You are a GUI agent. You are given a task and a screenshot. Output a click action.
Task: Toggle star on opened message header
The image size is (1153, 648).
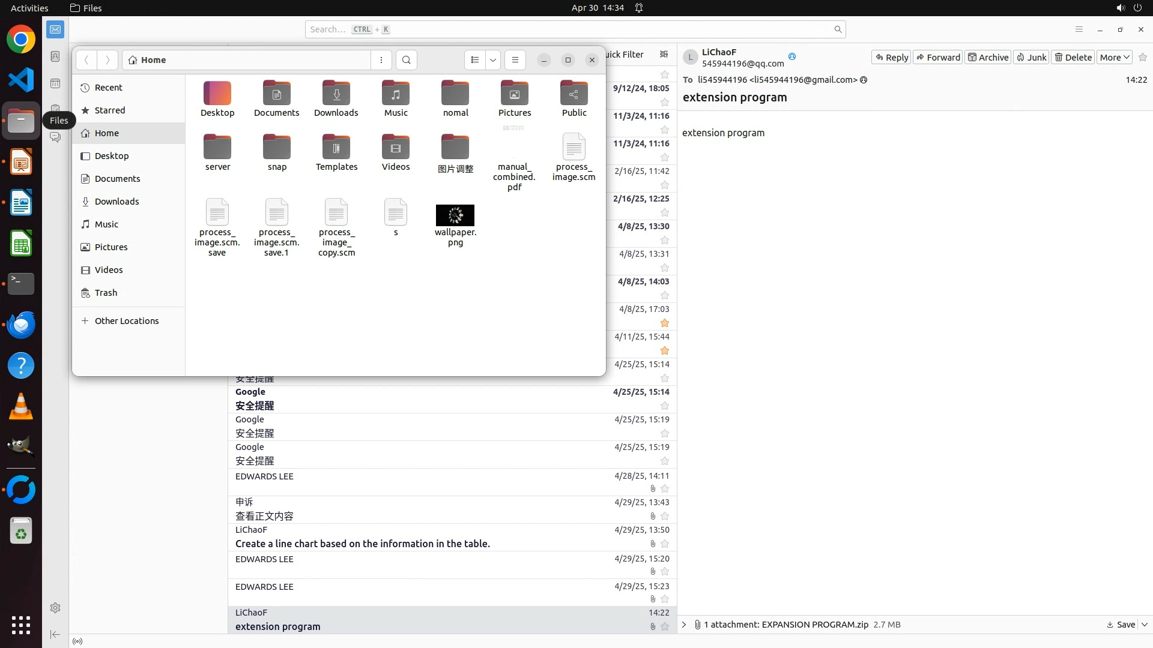pos(1143,57)
